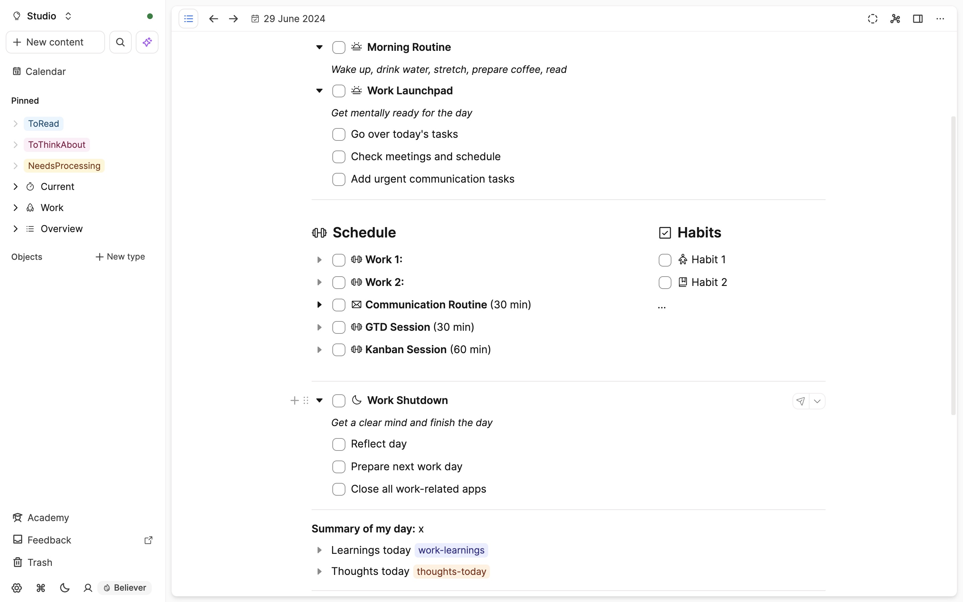Screen dimensions: 963x602
Task: Click the Believer plan badge
Action: point(124,588)
